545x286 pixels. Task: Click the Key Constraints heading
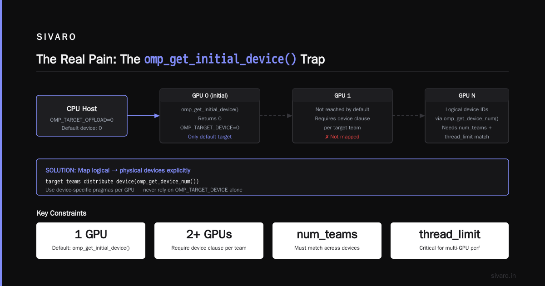(x=61, y=213)
